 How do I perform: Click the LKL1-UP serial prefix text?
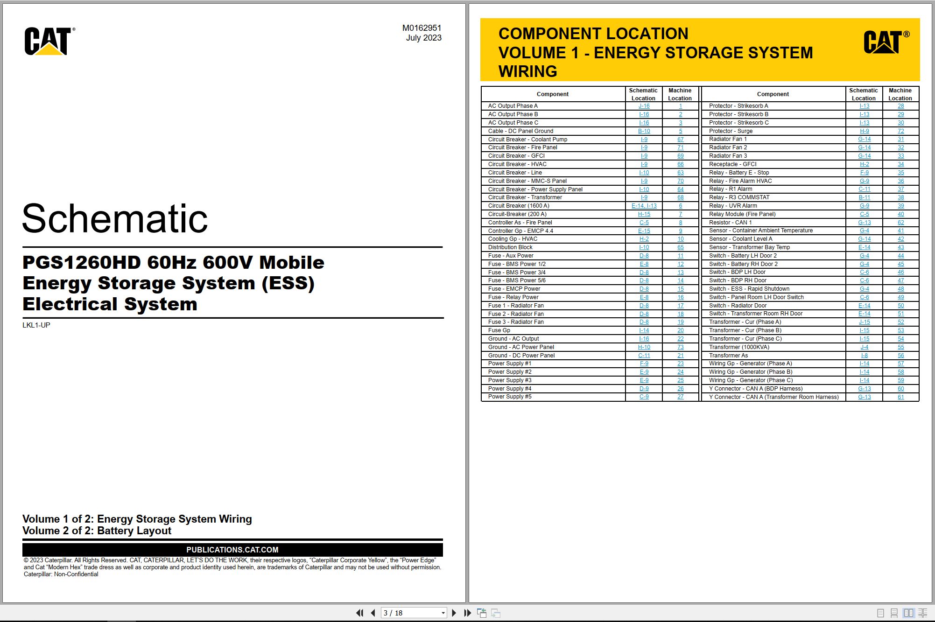[x=36, y=325]
